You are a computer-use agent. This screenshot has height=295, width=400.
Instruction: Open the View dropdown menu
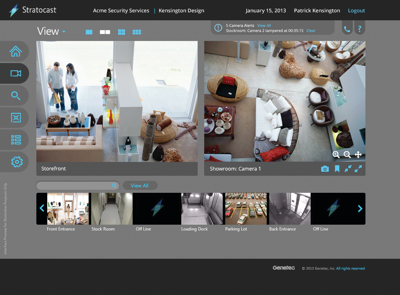51,31
